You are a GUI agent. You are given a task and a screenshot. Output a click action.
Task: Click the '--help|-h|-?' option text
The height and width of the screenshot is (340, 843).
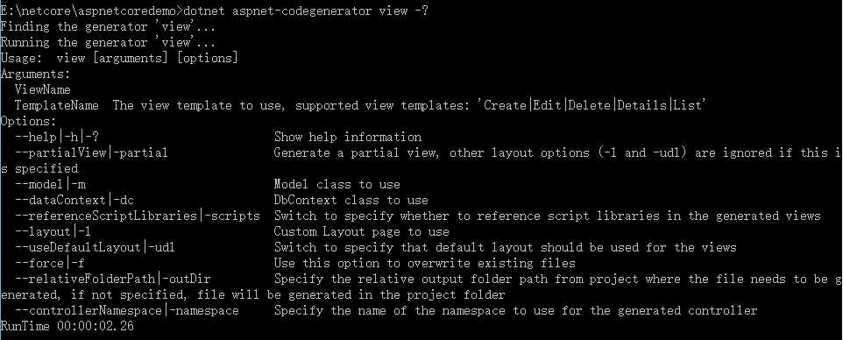click(56, 137)
